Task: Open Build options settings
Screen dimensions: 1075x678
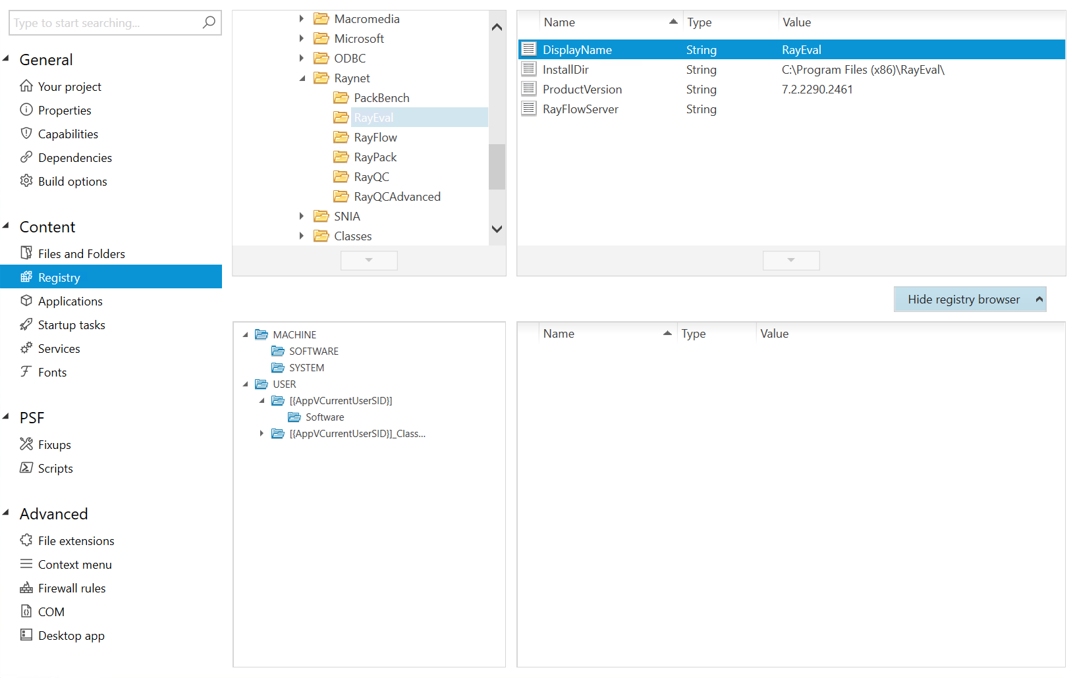Action: point(72,181)
